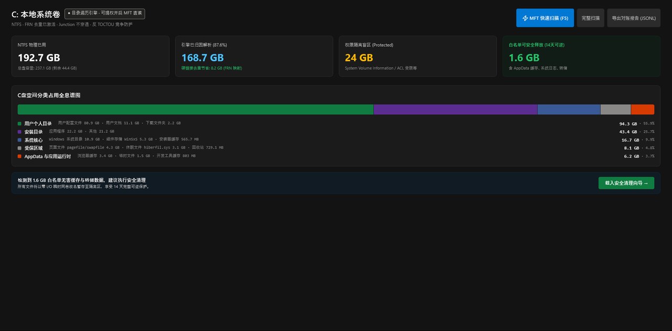Viewport: 672px width, 331px height.
Task: Click the 总盘容量: 237.1 GB capacity line
Action: click(47, 68)
